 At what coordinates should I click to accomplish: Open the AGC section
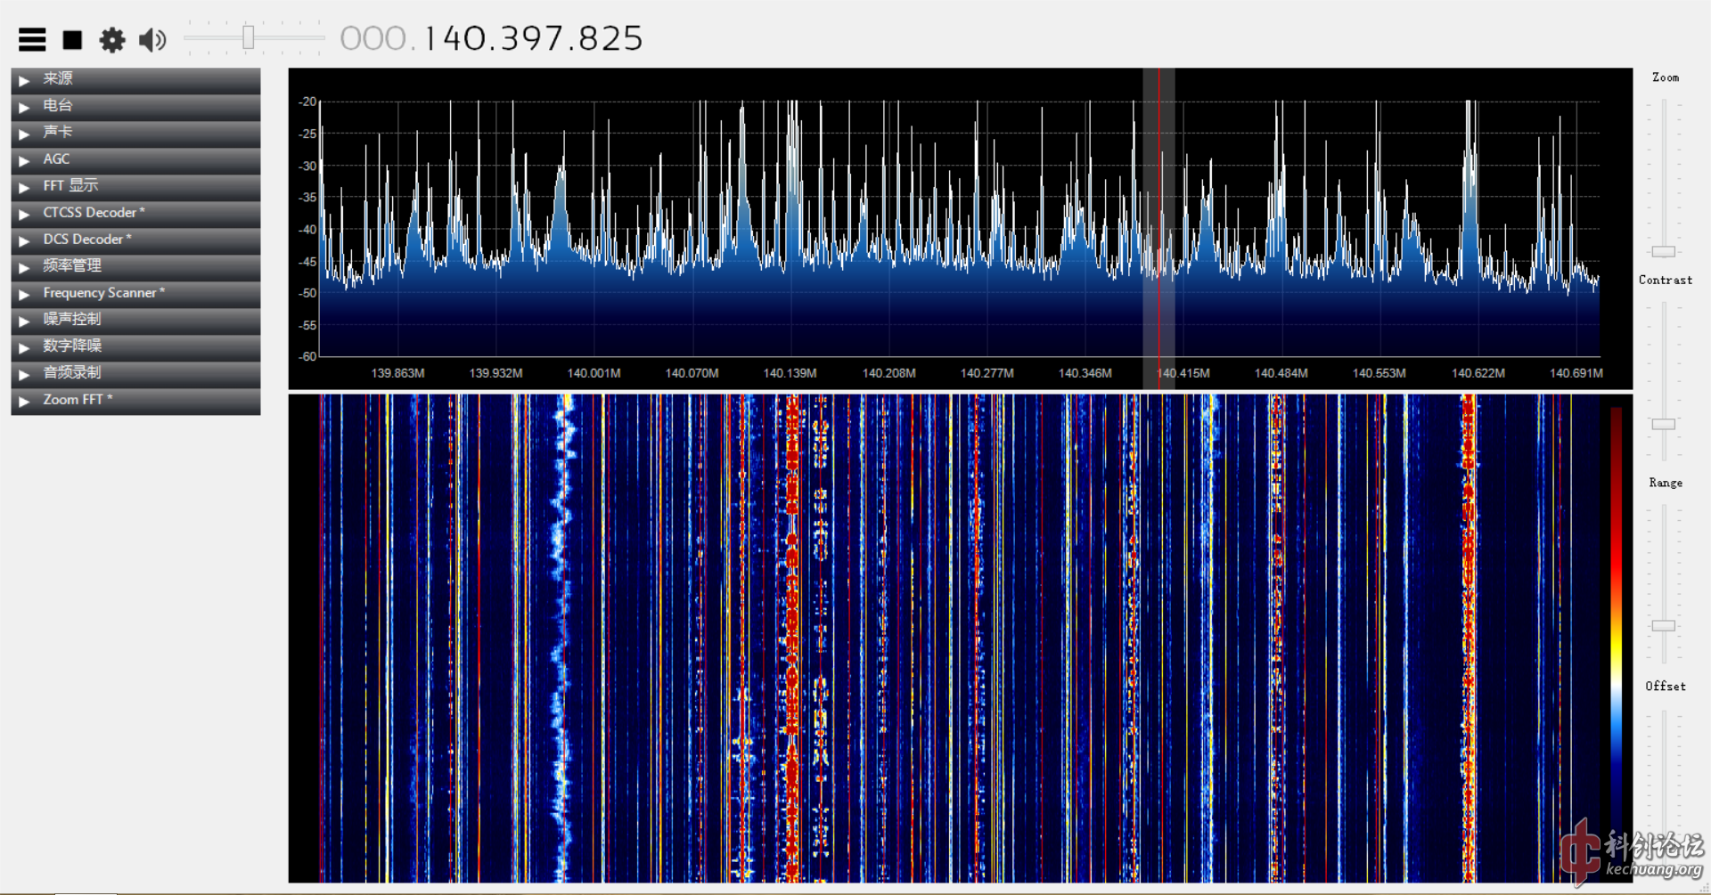[x=135, y=159]
